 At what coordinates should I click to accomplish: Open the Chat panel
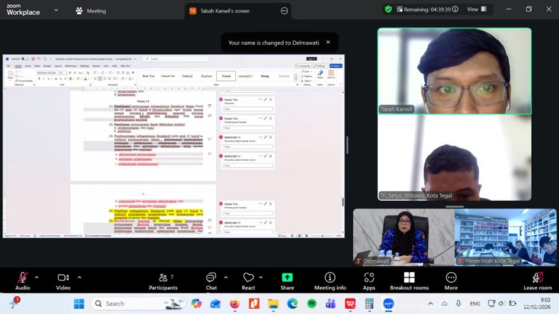point(211,278)
